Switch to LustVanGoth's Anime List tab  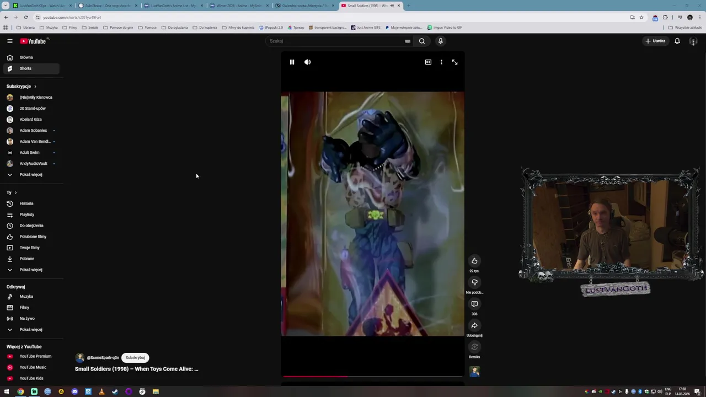click(173, 6)
